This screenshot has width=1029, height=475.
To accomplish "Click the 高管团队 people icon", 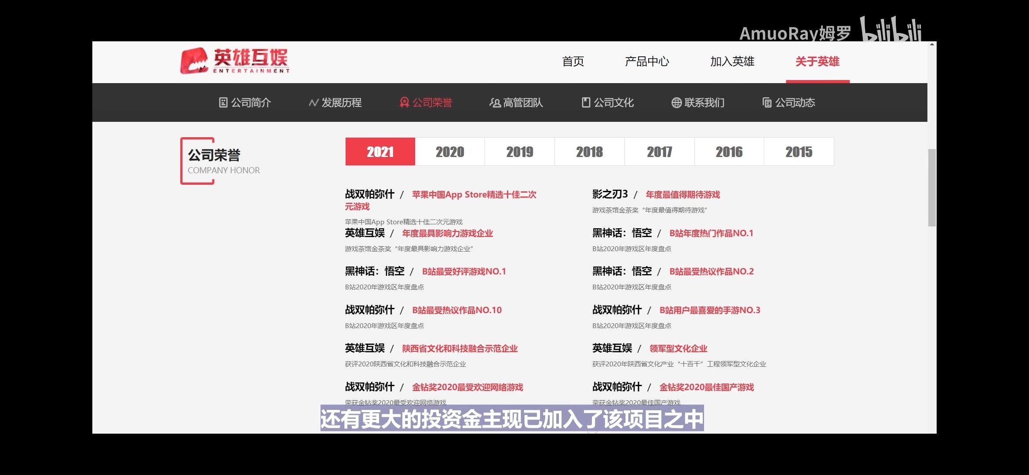I will click(x=495, y=102).
